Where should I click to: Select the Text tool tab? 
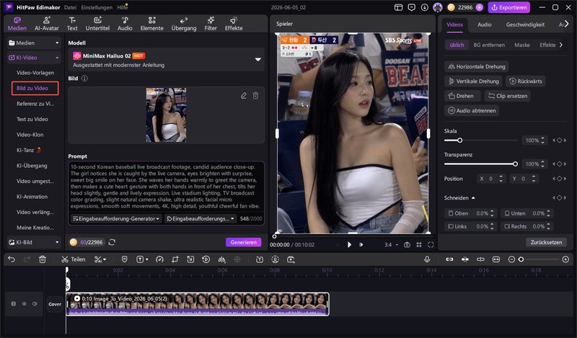click(x=72, y=24)
